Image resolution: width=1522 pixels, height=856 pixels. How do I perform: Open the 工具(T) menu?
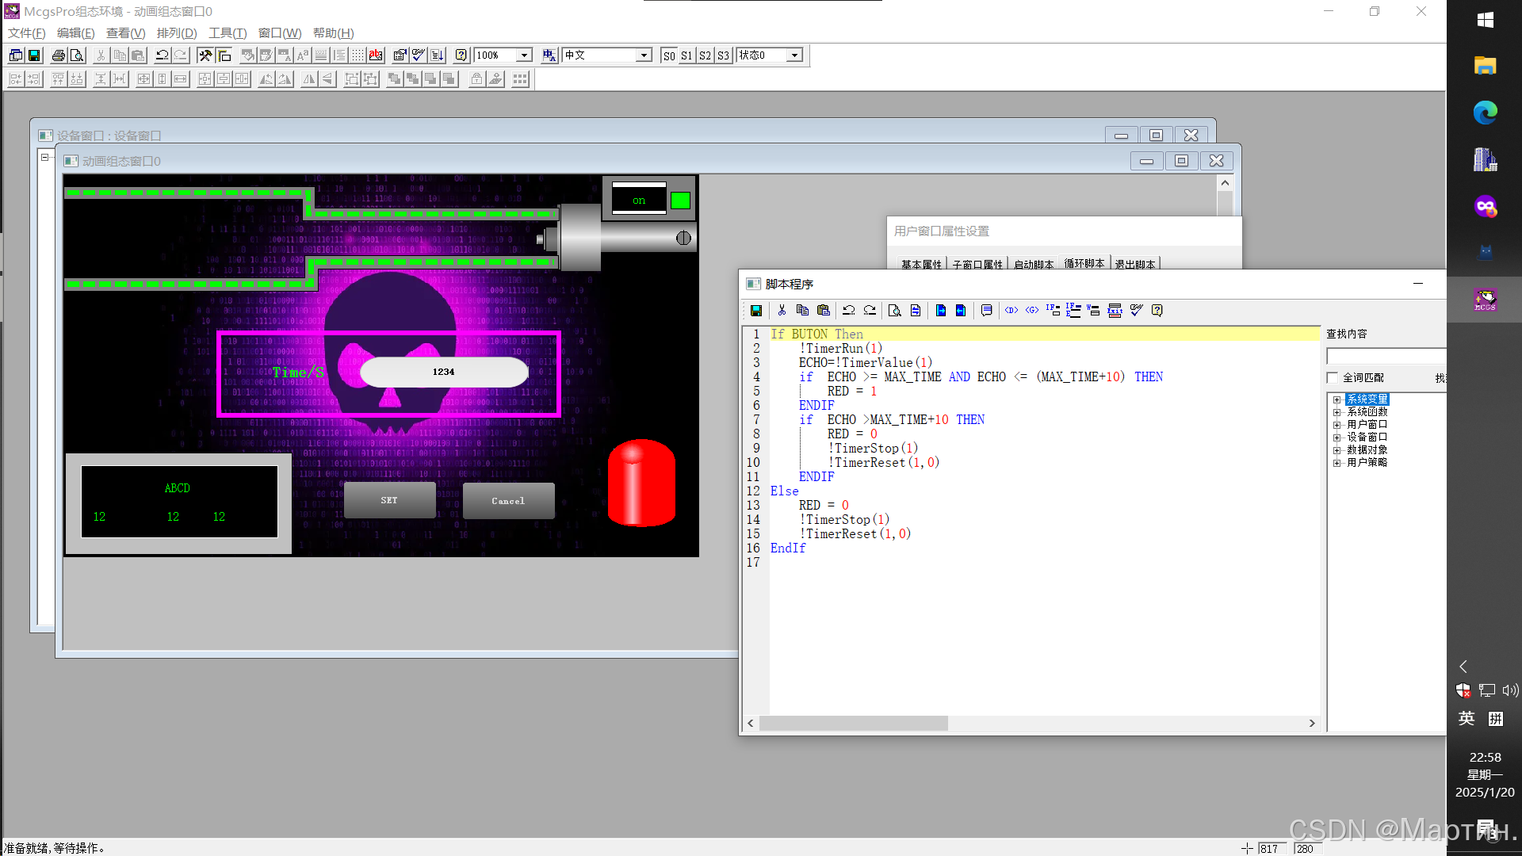click(x=228, y=33)
